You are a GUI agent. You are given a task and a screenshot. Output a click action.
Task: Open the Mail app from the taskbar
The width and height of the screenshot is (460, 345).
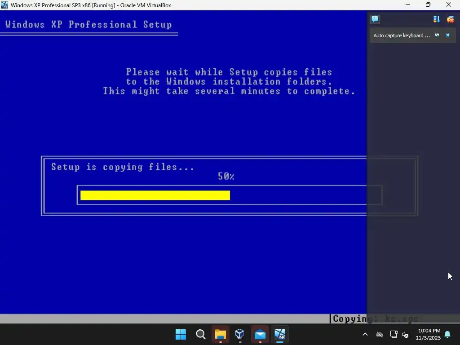tap(260, 334)
